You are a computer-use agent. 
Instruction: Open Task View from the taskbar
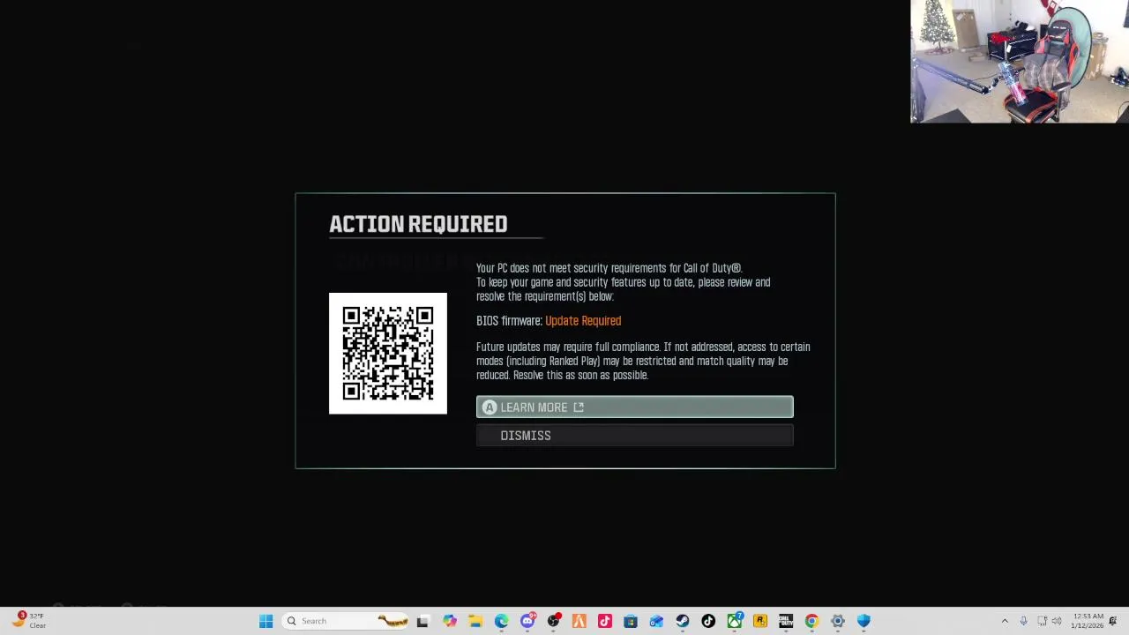coord(422,621)
